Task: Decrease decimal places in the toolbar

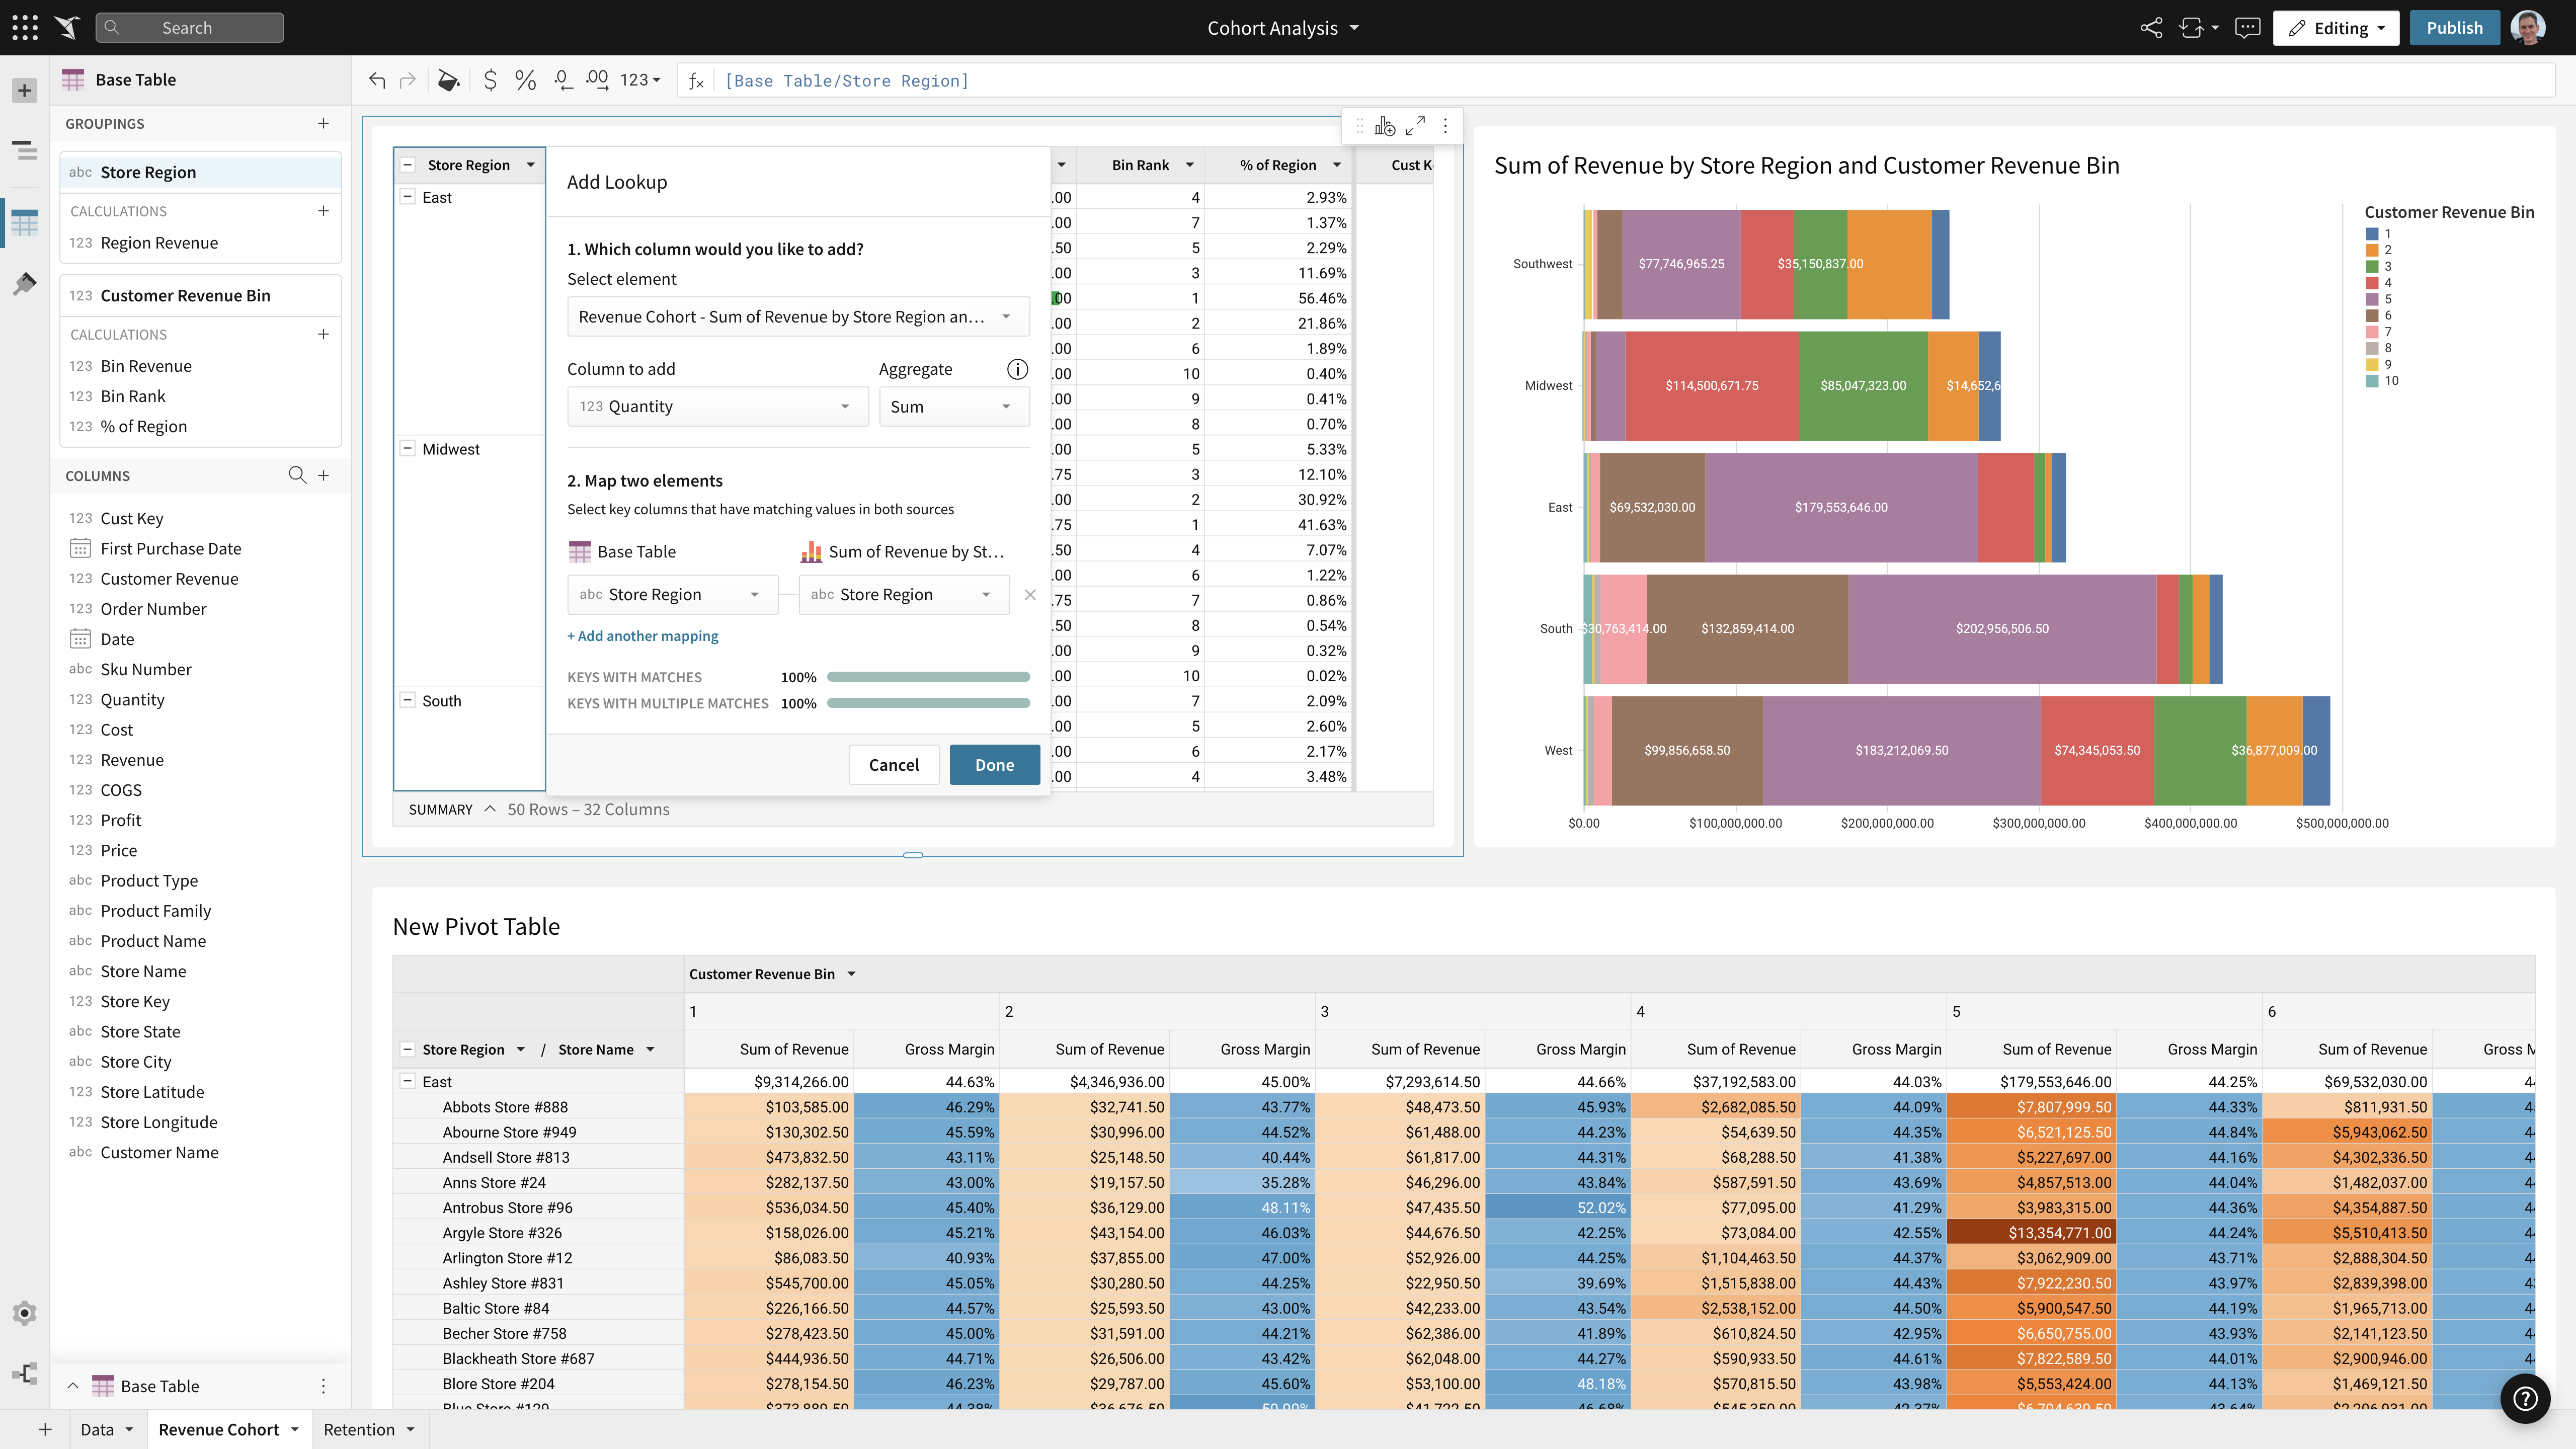Action: pos(562,80)
